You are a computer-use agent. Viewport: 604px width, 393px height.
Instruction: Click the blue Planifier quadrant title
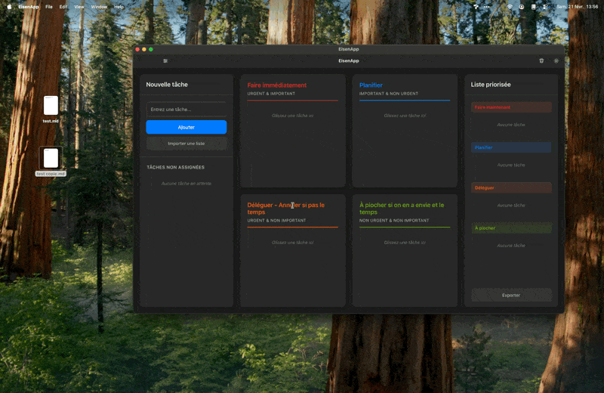pos(371,85)
